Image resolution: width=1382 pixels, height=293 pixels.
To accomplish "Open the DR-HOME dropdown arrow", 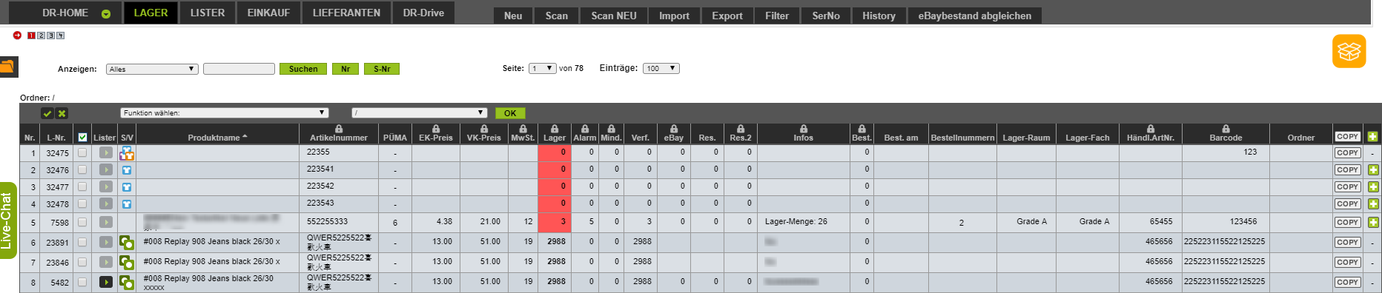I will click(x=106, y=14).
